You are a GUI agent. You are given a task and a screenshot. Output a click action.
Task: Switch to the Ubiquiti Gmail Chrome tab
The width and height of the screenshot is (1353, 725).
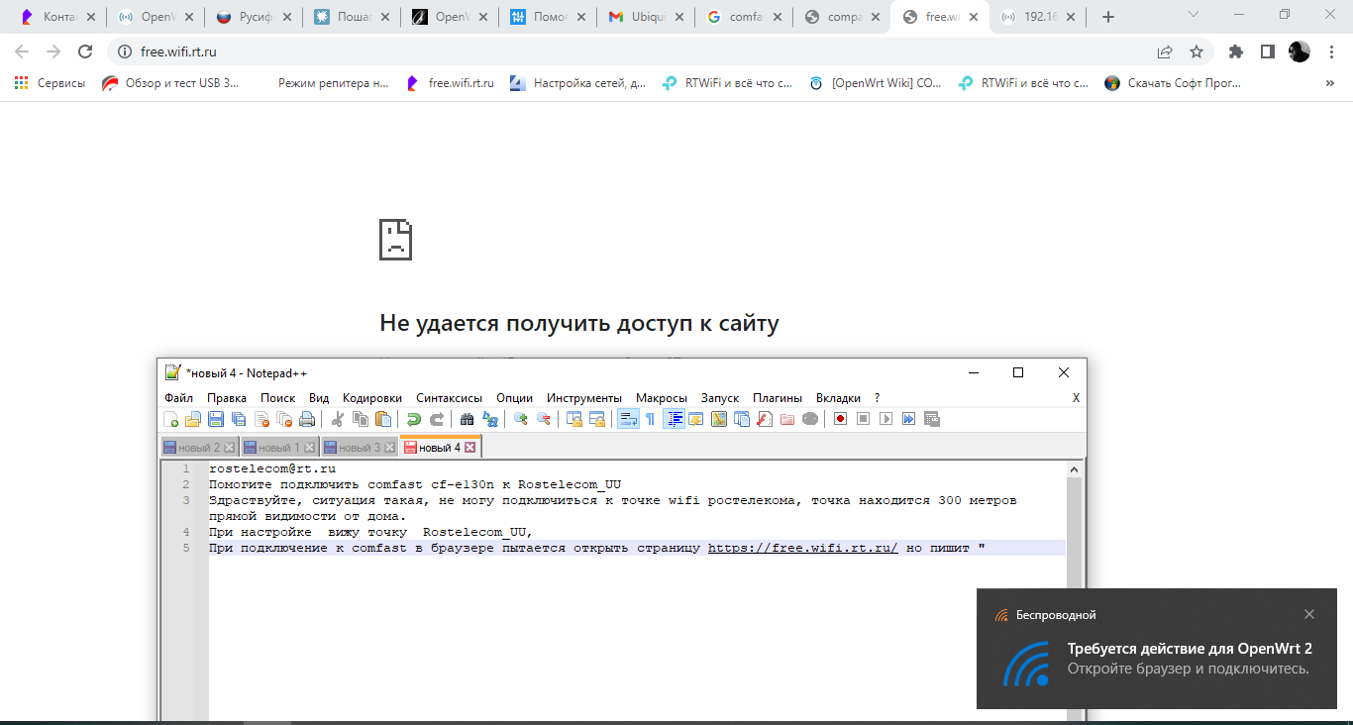[x=644, y=17]
